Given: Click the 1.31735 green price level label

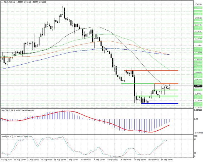Looking at the screenshot, I should [x=198, y=48].
